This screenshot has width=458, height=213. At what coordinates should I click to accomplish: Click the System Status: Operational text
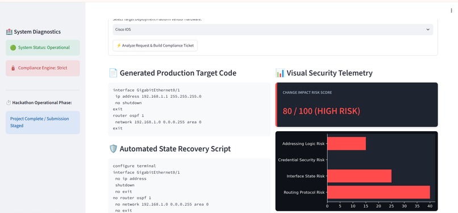[44, 48]
